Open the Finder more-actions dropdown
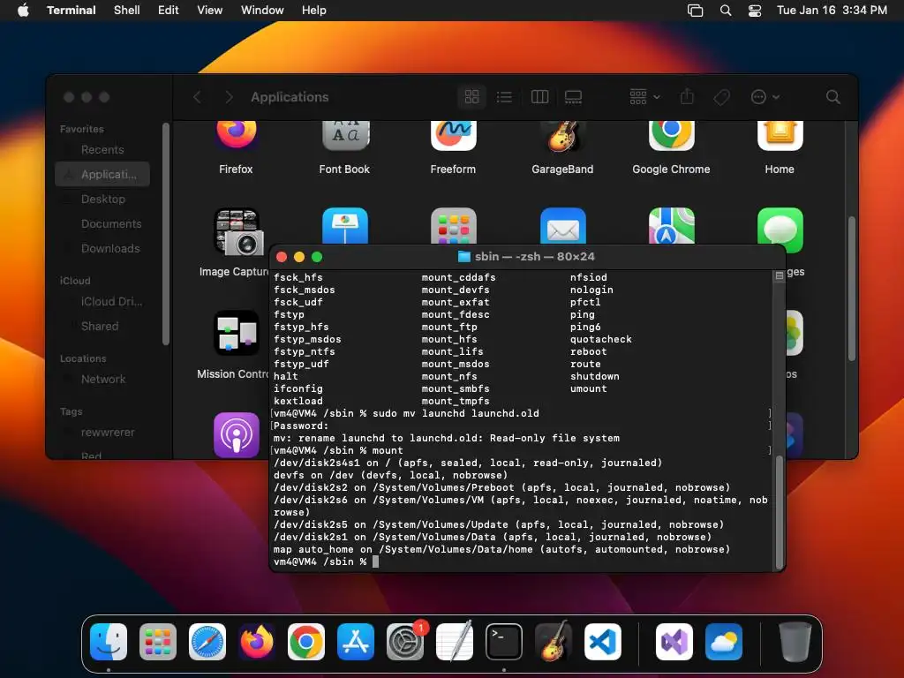The width and height of the screenshot is (904, 678). pyautogui.click(x=765, y=97)
